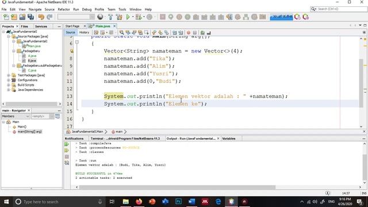Click Shift Line Right editor icon

click(181, 33)
